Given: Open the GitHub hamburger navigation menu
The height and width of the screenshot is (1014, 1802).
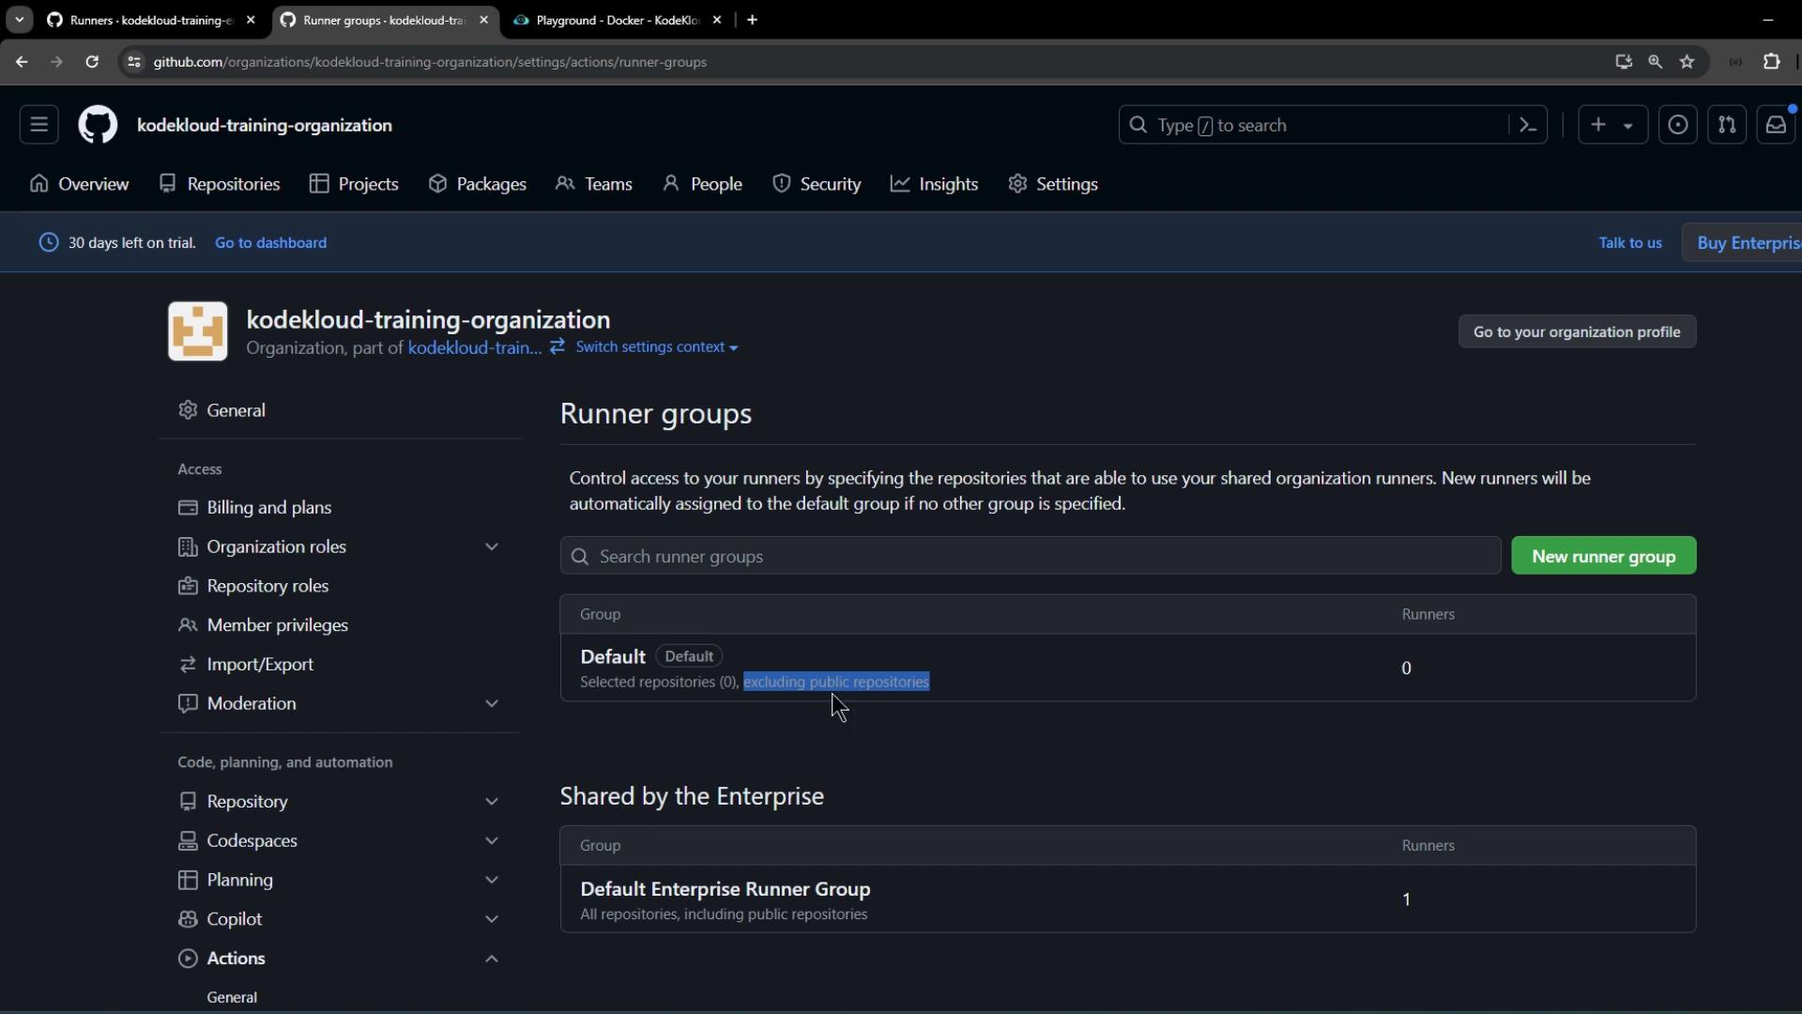Looking at the screenshot, I should click(x=38, y=125).
